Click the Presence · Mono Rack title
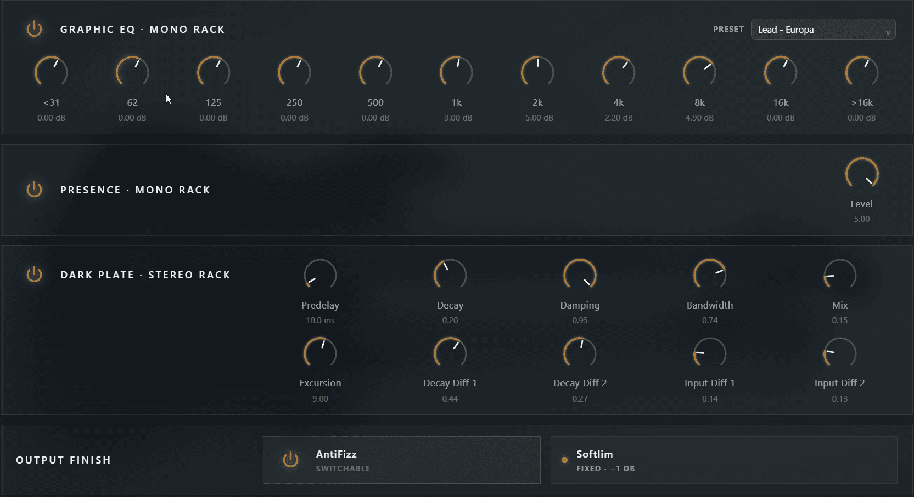 click(x=136, y=190)
